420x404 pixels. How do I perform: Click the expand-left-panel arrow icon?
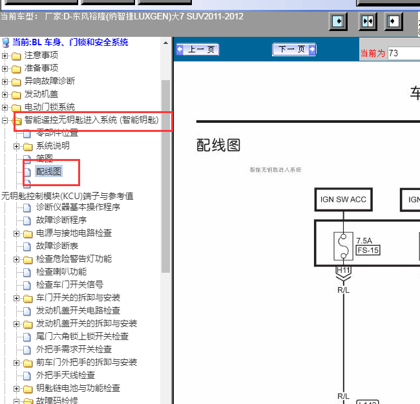pyautogui.click(x=338, y=21)
